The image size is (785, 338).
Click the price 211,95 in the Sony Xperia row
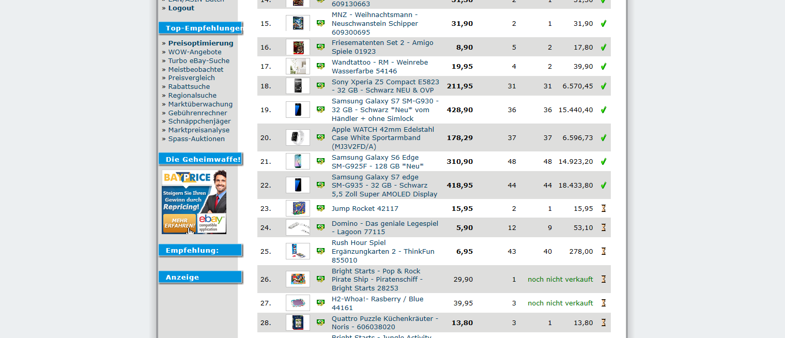click(459, 86)
